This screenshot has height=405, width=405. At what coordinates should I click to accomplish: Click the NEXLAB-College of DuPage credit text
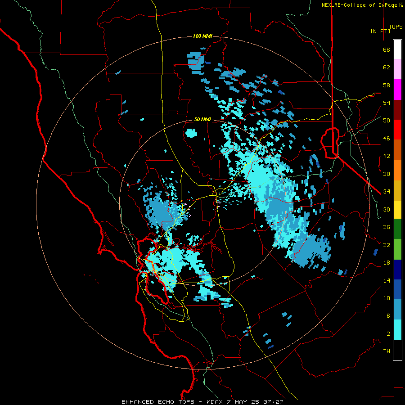click(x=362, y=5)
